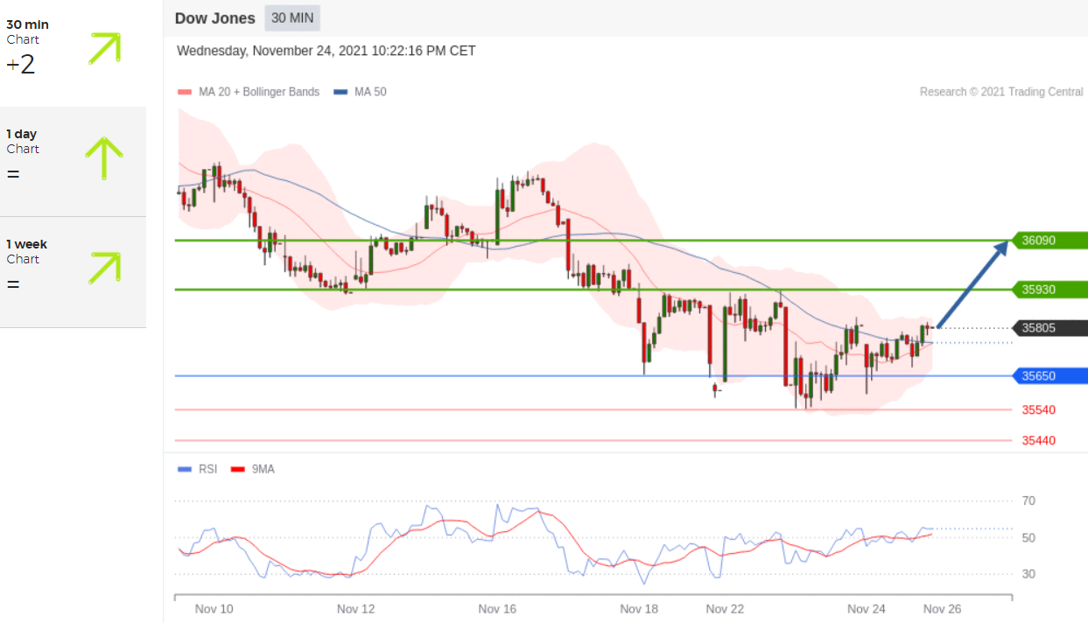1088x623 pixels.
Task: Click the RSI axis value 70
Action: click(1028, 500)
